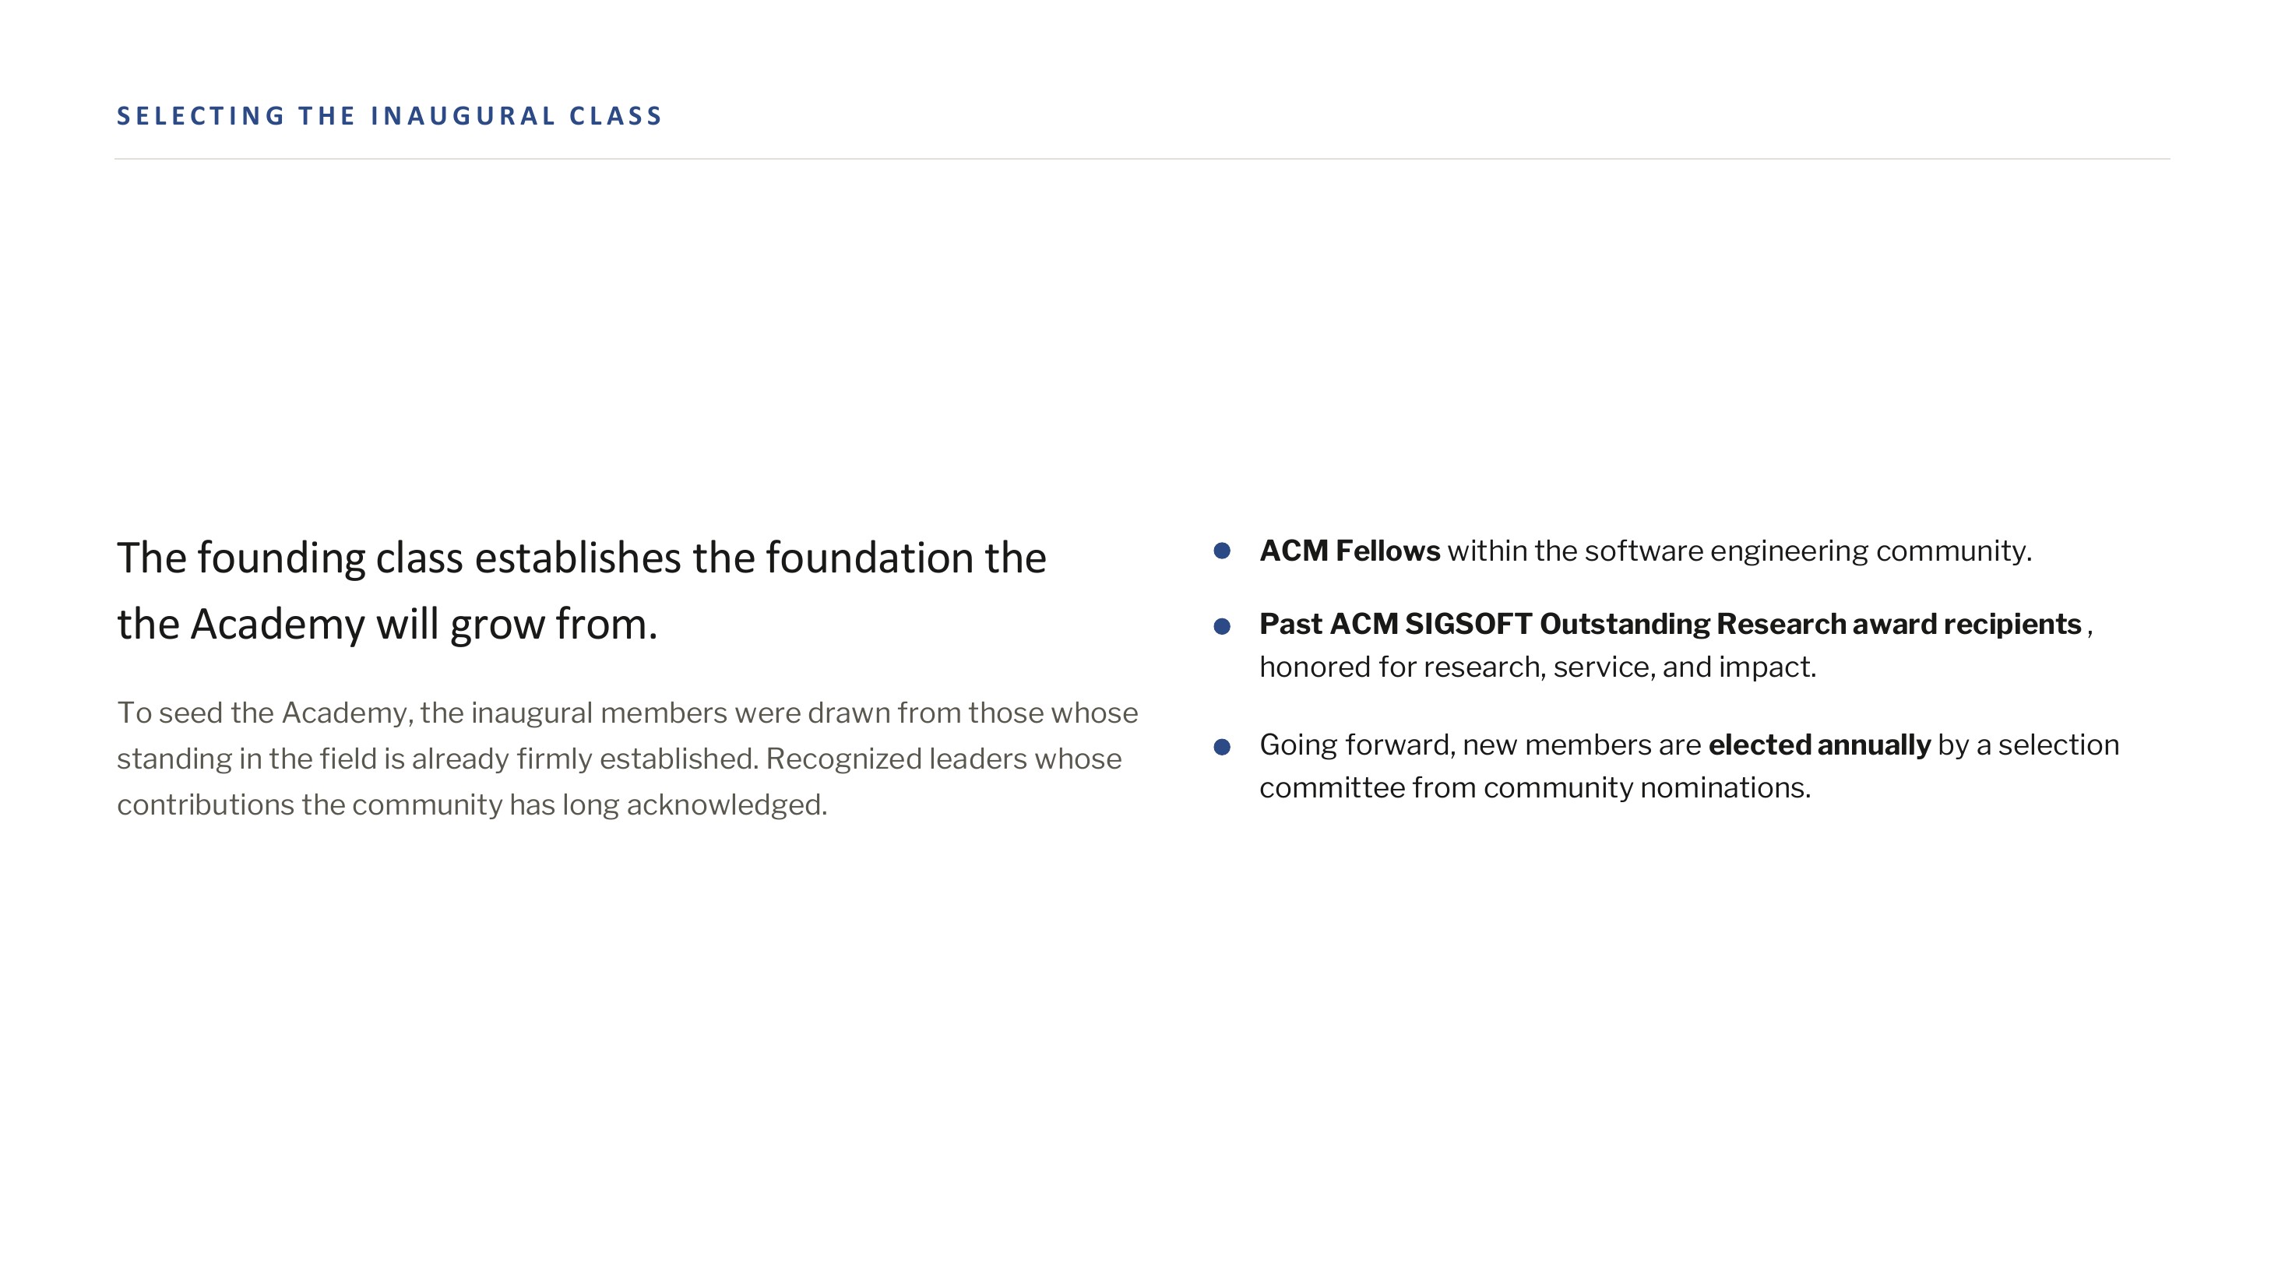Click the bullet dot beside ACM Fellows
2285x1285 pixels.
point(1221,551)
